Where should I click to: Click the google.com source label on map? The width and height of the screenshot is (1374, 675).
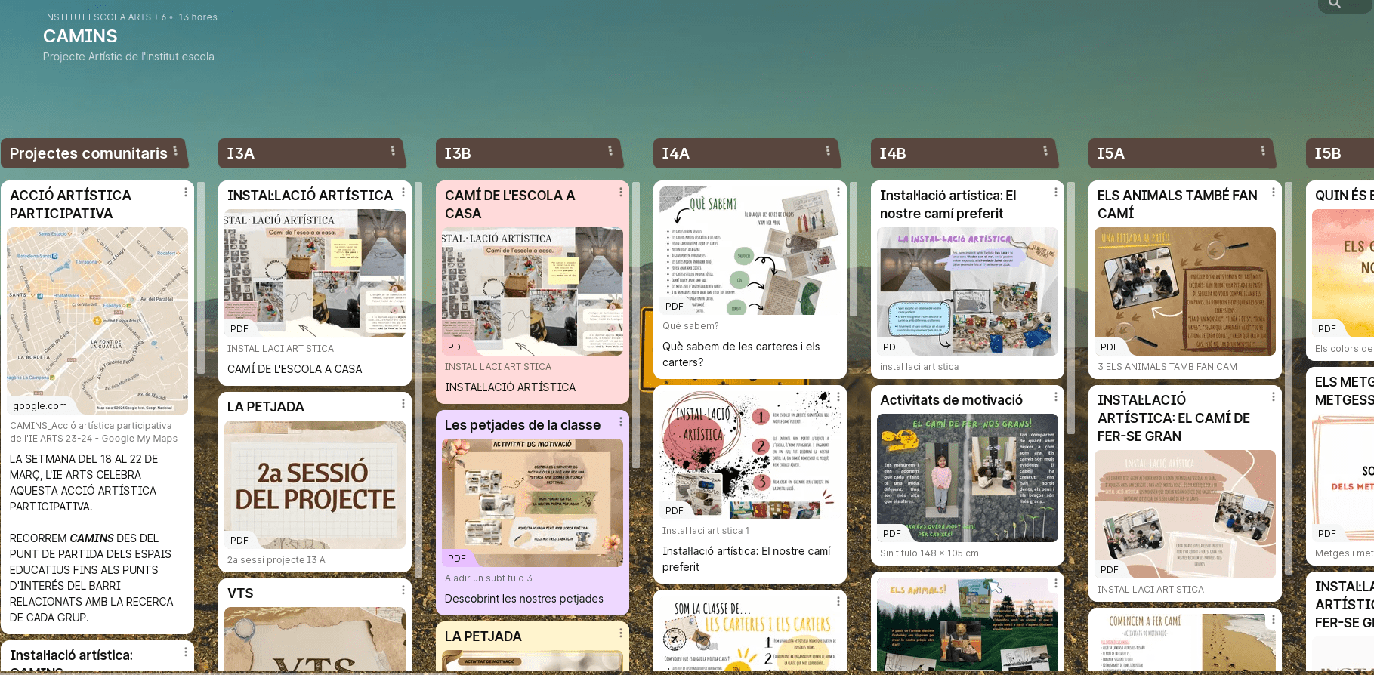click(40, 406)
